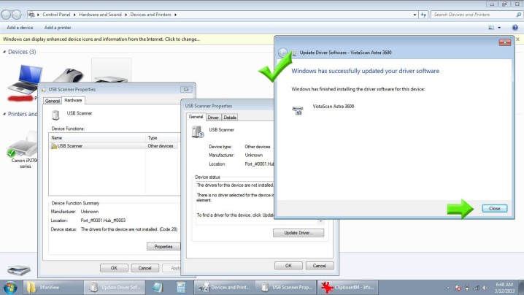Click the network signal icon in tray

pos(477,288)
